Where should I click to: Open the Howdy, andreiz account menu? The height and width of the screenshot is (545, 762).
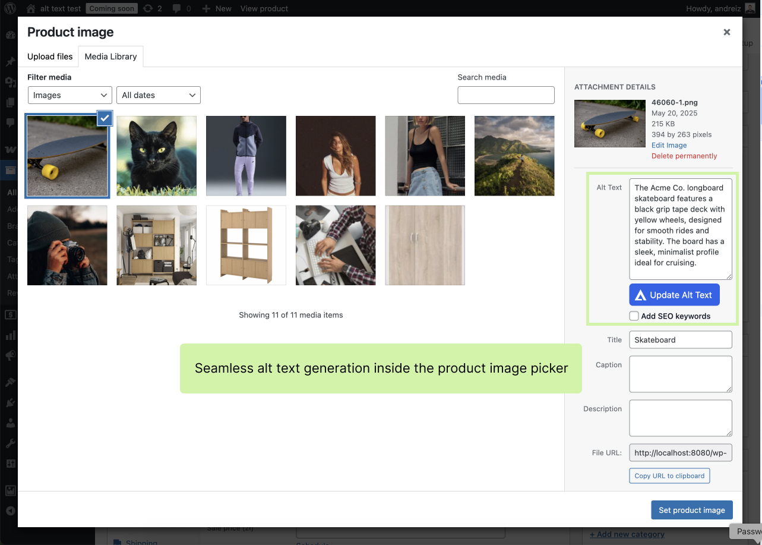[x=713, y=8]
